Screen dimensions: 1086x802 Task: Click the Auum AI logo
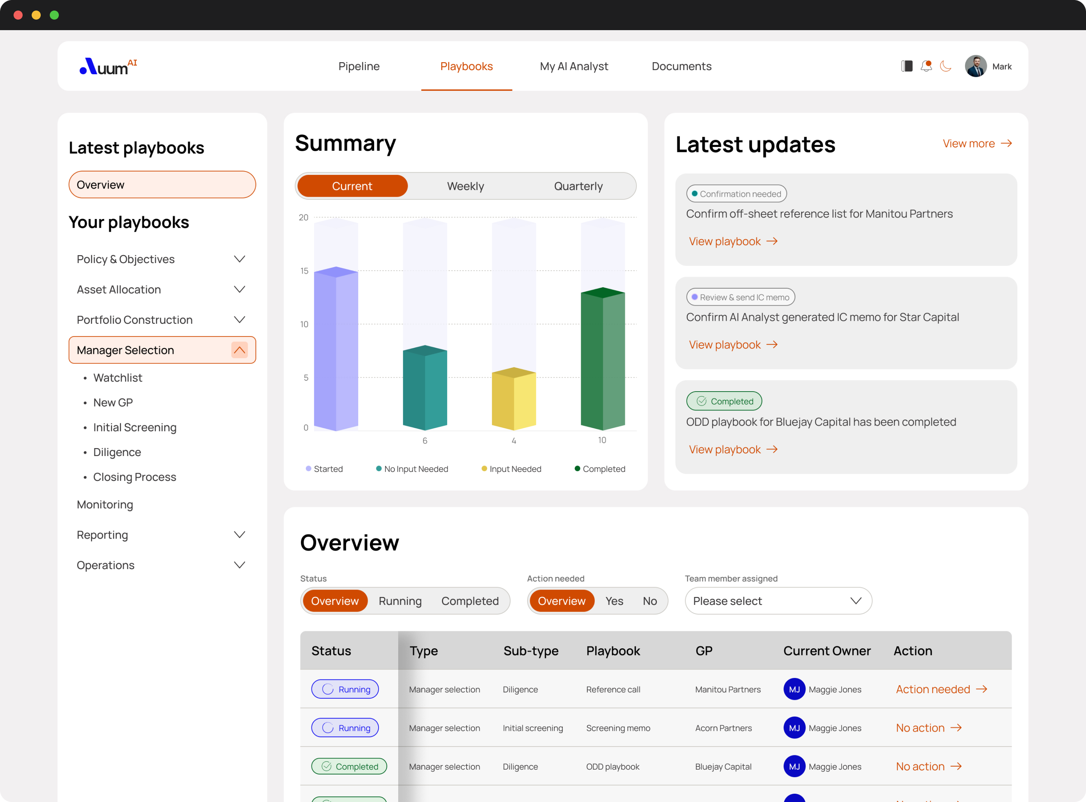coord(108,66)
